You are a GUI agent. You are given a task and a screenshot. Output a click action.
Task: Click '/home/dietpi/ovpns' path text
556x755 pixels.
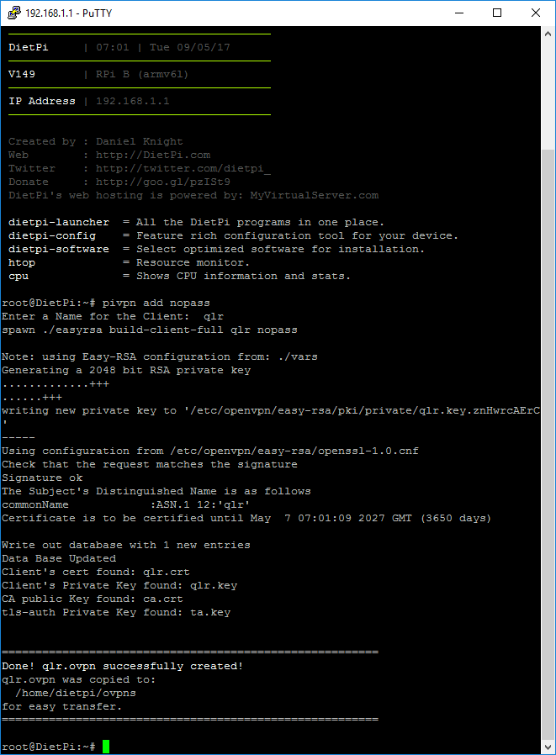(x=76, y=694)
